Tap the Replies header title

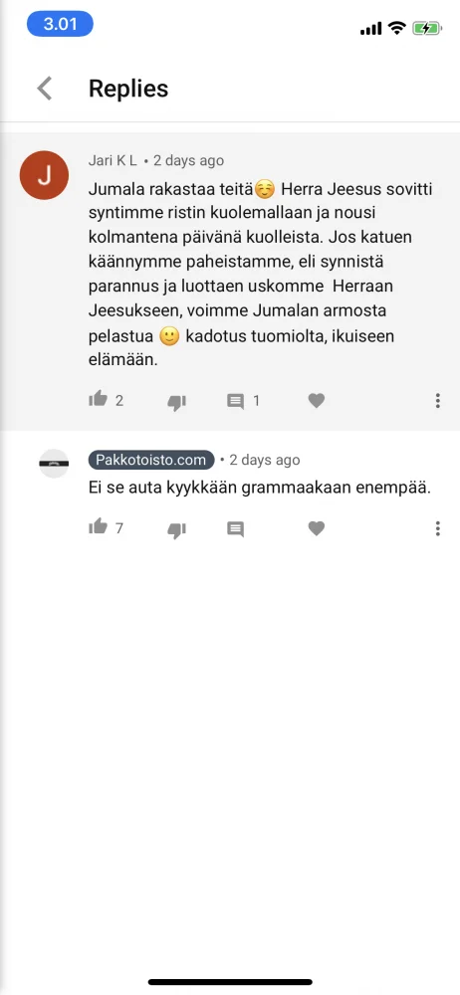[x=128, y=89]
